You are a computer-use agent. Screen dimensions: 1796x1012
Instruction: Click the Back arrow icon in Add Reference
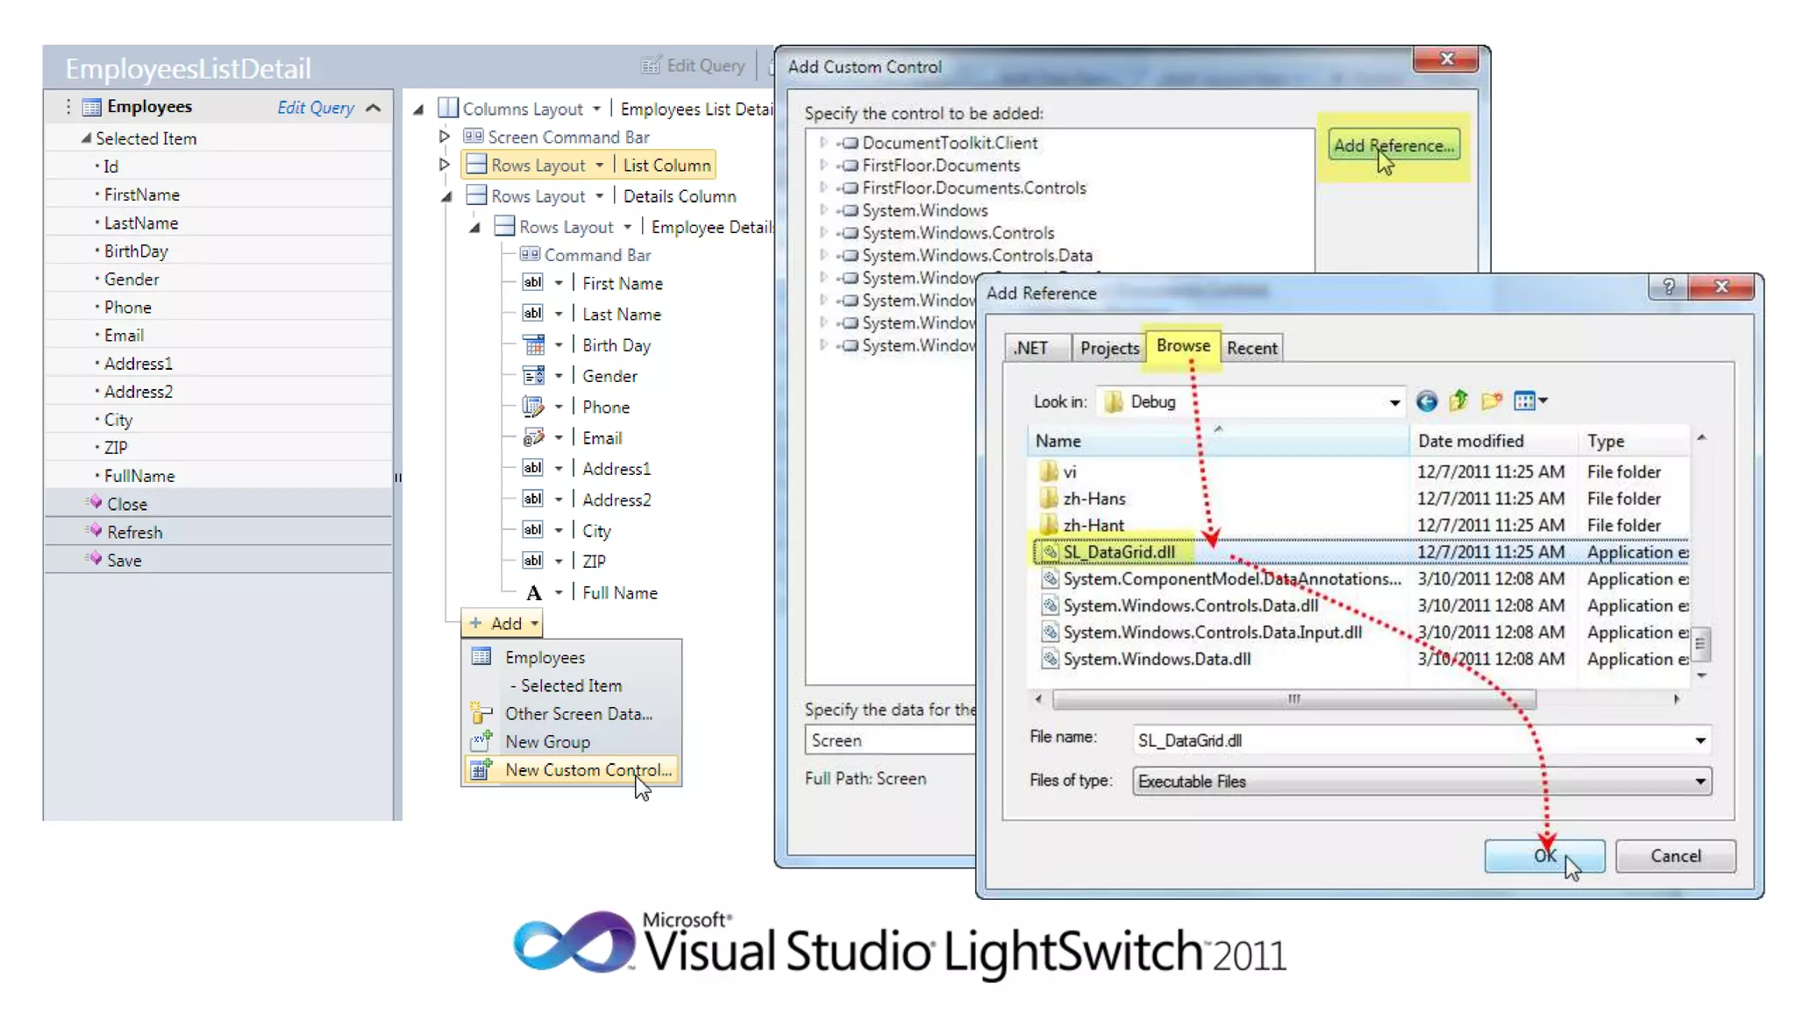[x=1426, y=401]
